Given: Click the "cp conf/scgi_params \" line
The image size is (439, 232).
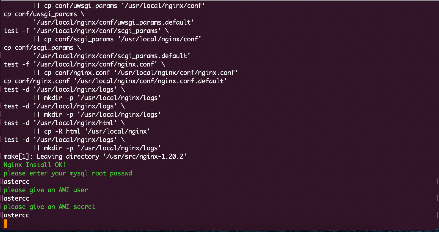Looking at the screenshot, I should (x=42, y=48).
